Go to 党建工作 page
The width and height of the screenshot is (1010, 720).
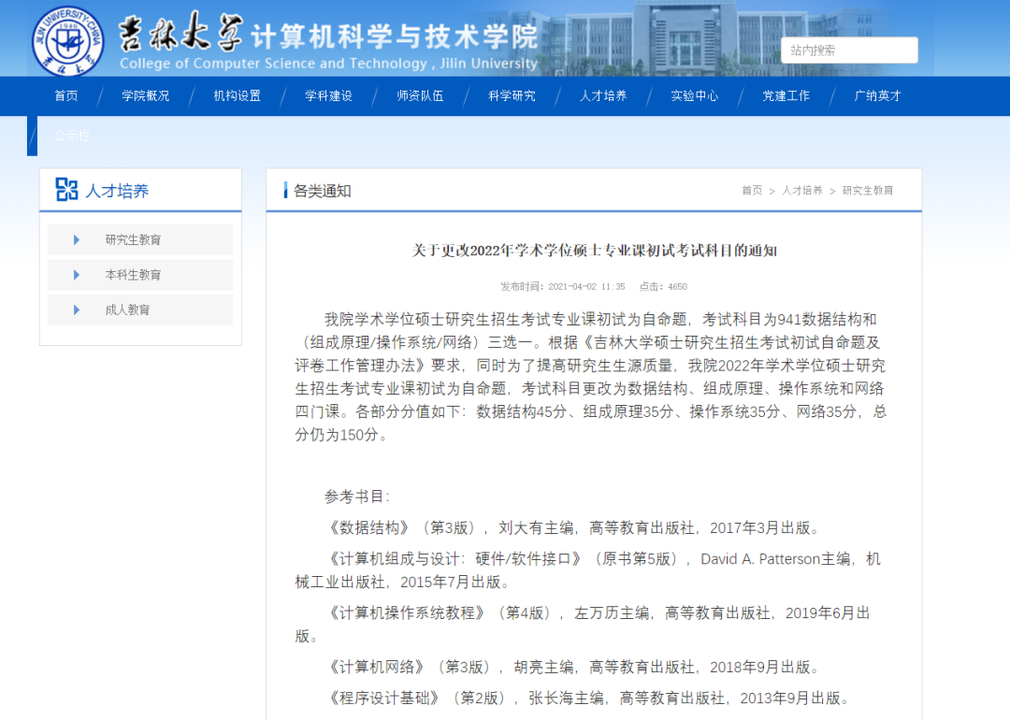[x=786, y=95]
